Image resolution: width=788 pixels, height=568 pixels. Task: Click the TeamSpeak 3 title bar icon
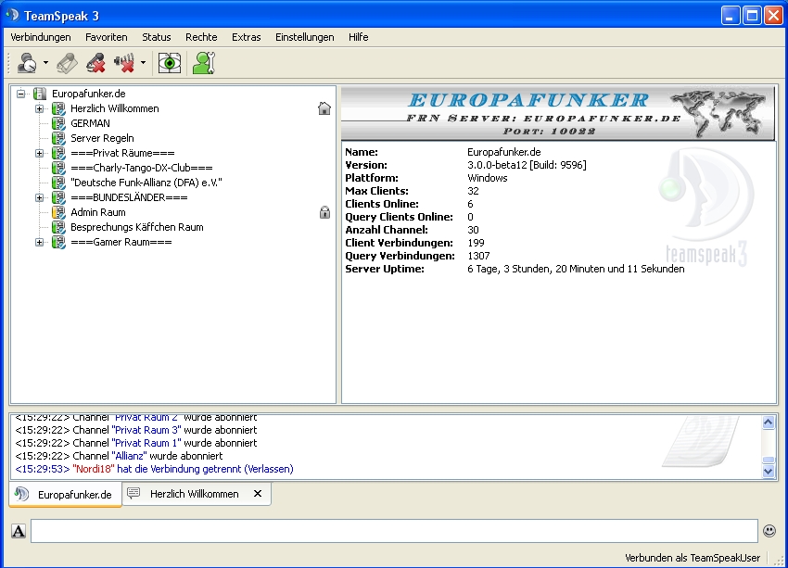click(12, 16)
